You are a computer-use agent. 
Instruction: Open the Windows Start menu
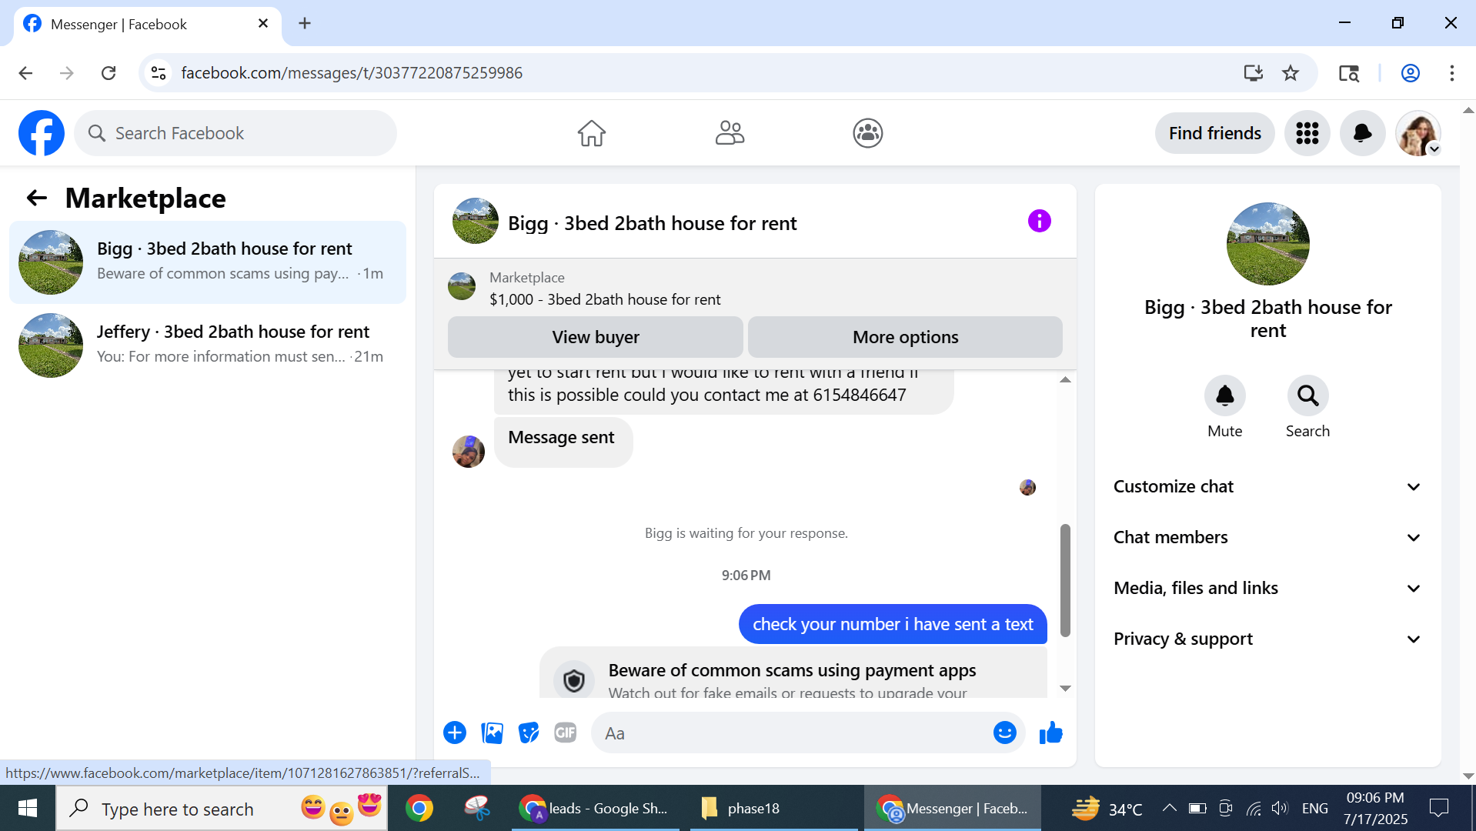tap(28, 808)
